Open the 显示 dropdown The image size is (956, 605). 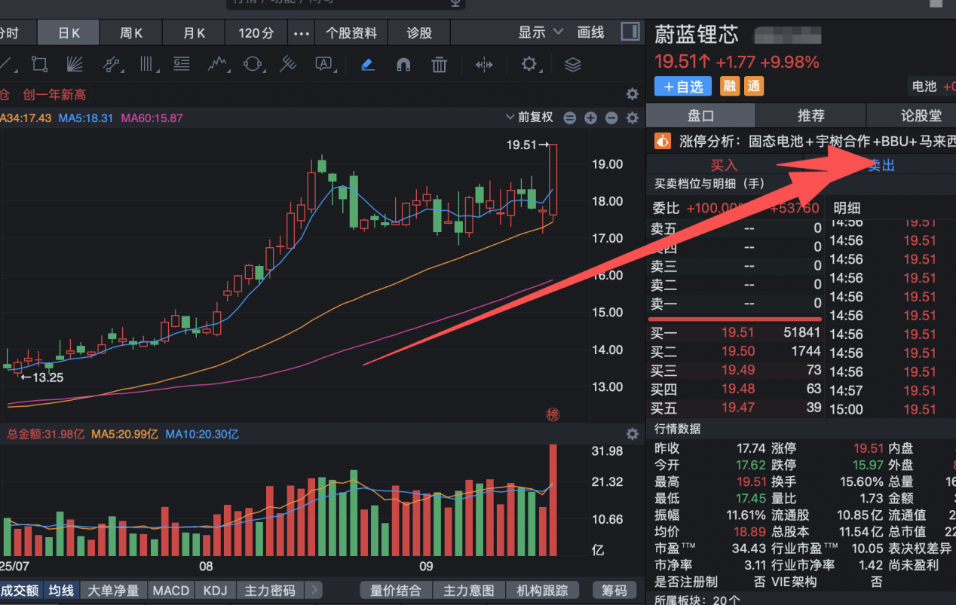[541, 32]
